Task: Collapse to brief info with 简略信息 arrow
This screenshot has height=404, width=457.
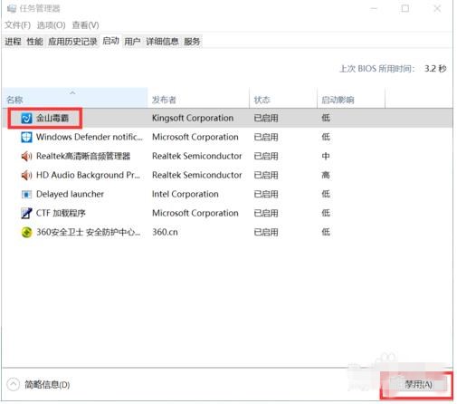Action: pos(13,384)
